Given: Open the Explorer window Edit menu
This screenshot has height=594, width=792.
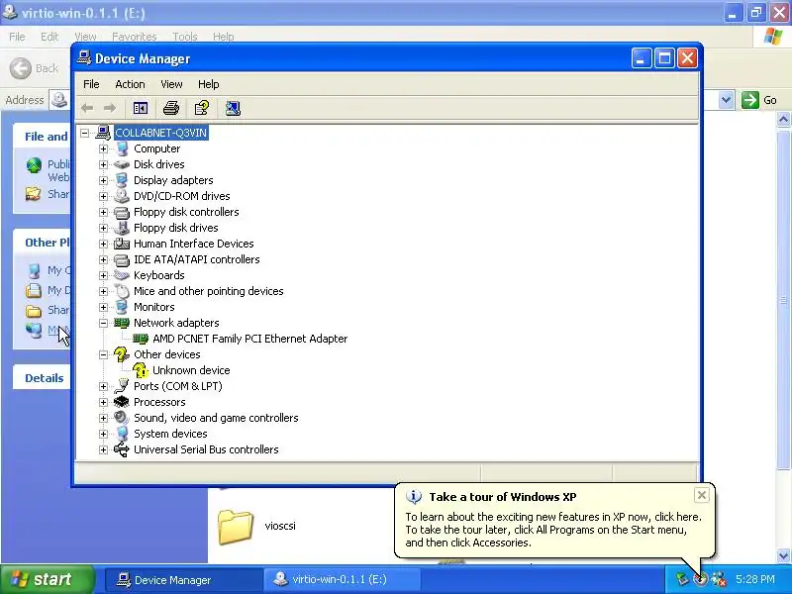Looking at the screenshot, I should click(x=49, y=37).
